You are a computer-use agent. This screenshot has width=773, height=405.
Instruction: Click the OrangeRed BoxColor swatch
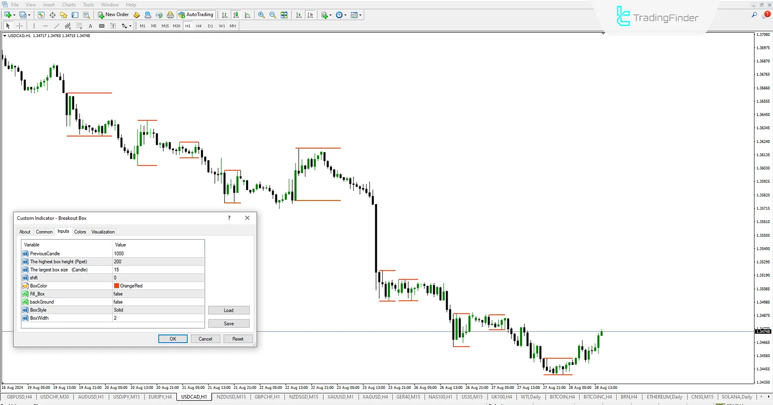click(117, 285)
